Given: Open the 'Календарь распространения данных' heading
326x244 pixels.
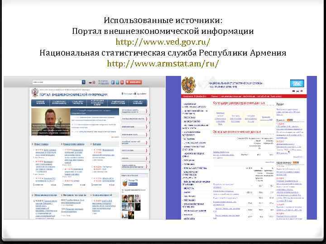Looking at the screenshot, I should 239,103.
